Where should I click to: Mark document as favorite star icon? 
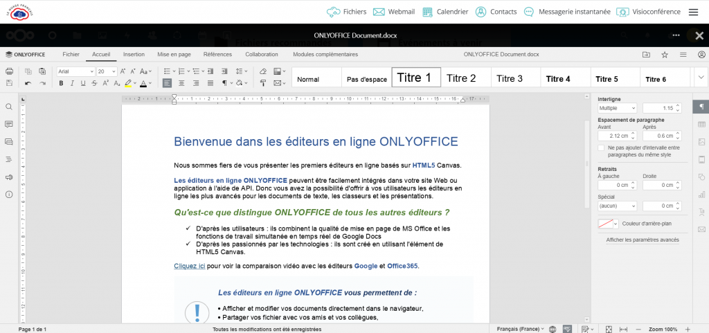click(665, 55)
